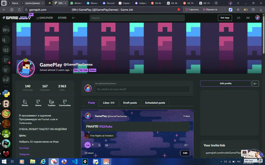Click the browser profile avatar in title bar
265x165 pixels.
230,3
